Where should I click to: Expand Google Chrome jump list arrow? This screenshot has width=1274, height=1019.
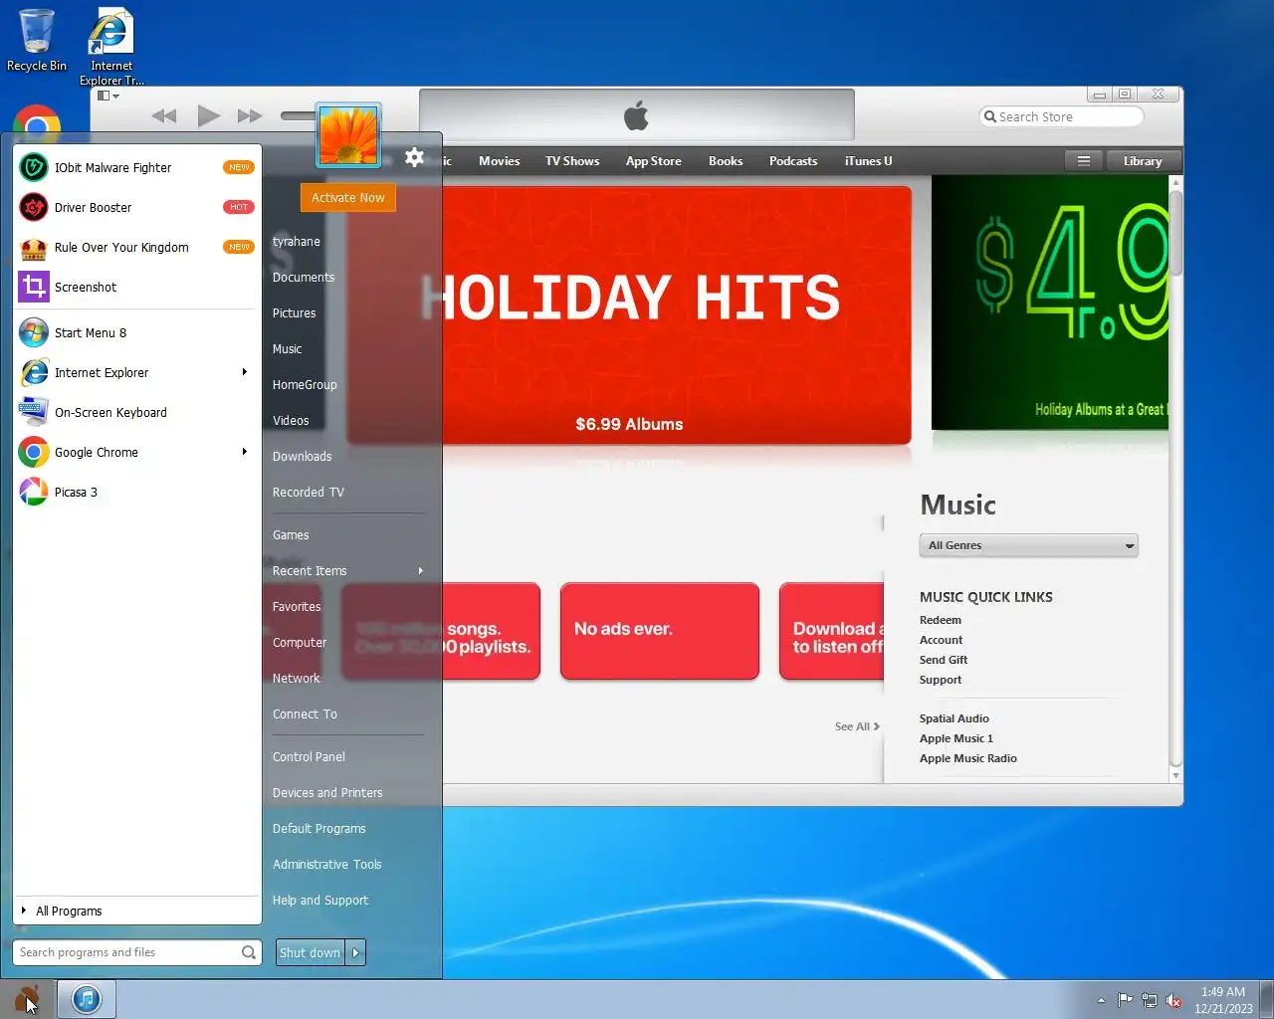[x=245, y=452]
